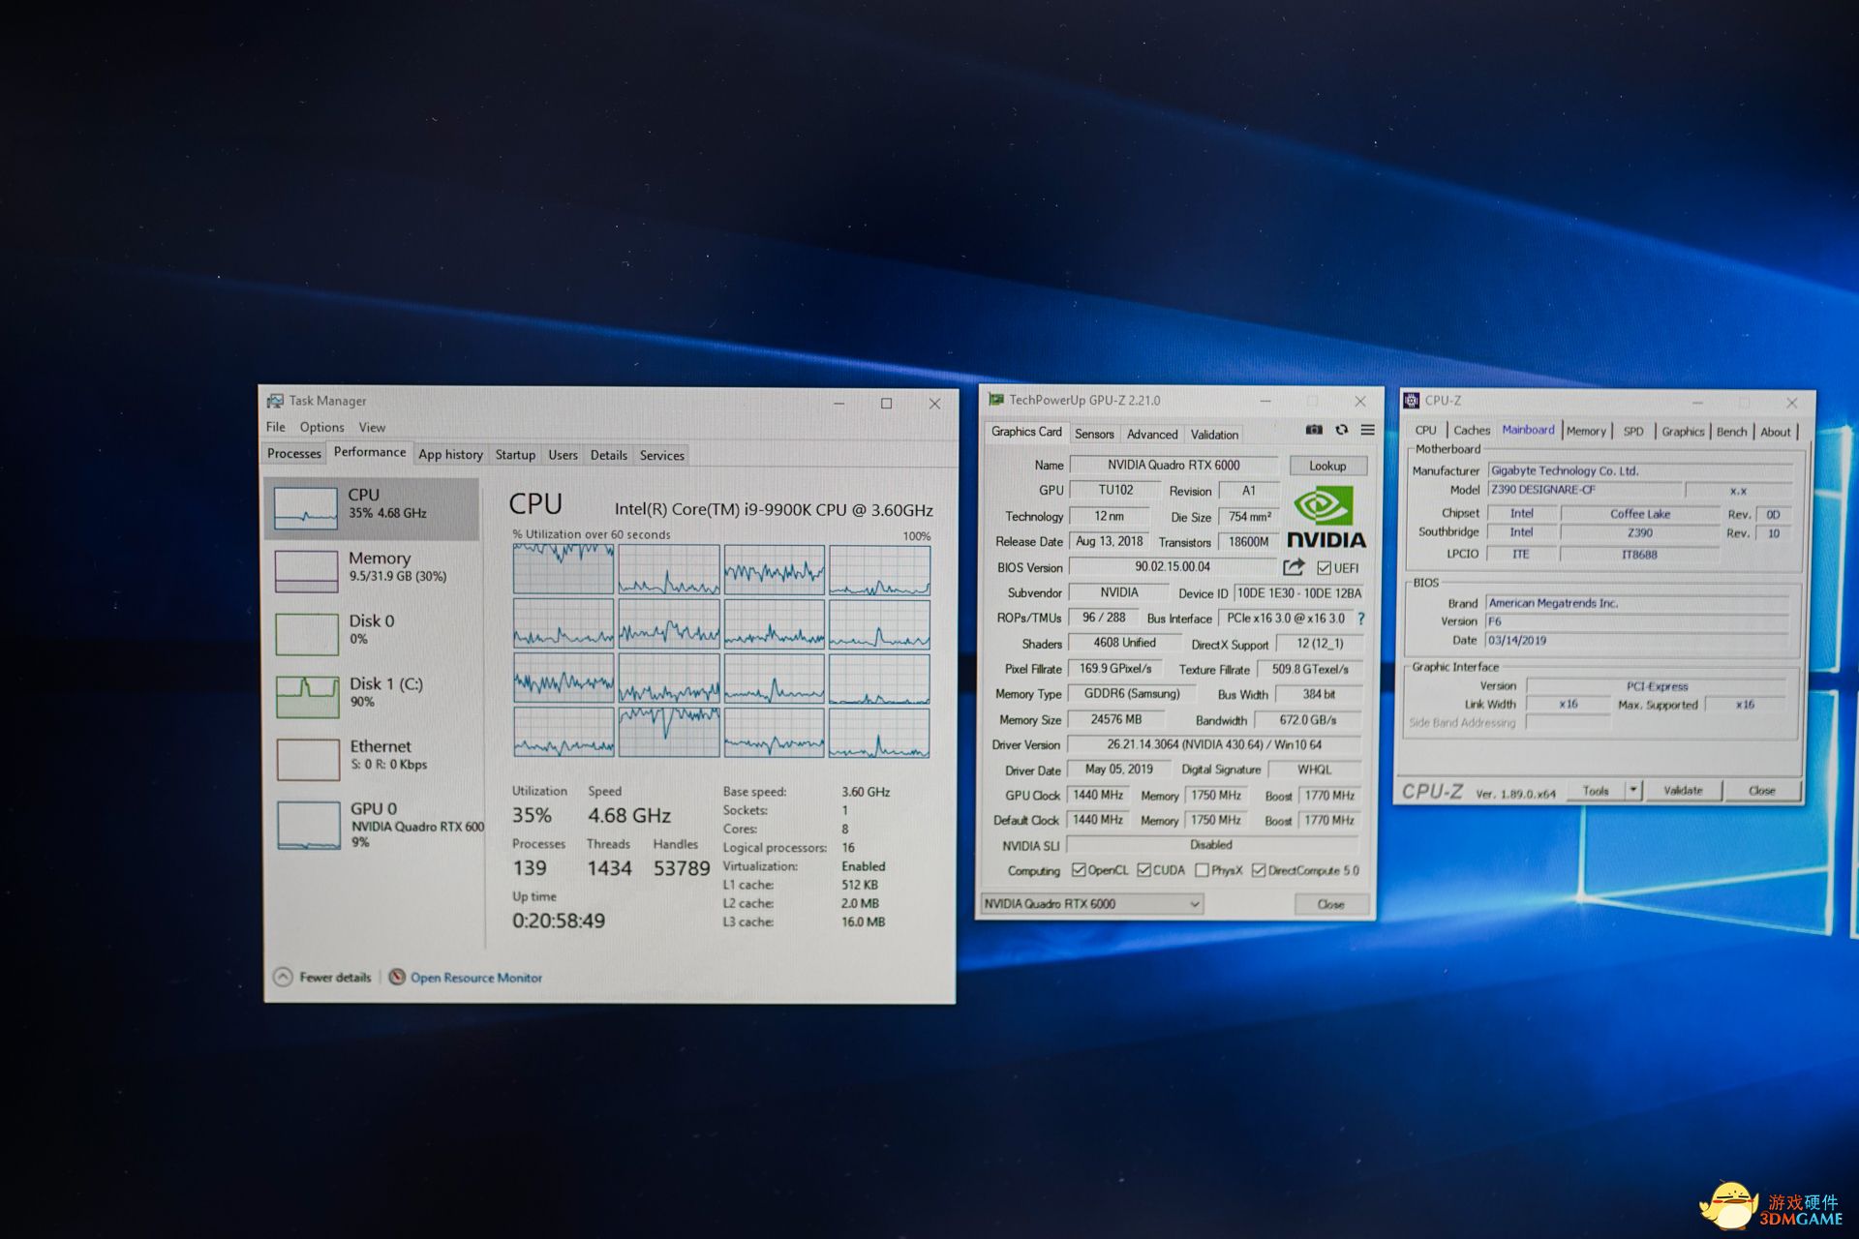Select Ethernet in performance sidebar
The height and width of the screenshot is (1239, 1859).
(x=372, y=759)
